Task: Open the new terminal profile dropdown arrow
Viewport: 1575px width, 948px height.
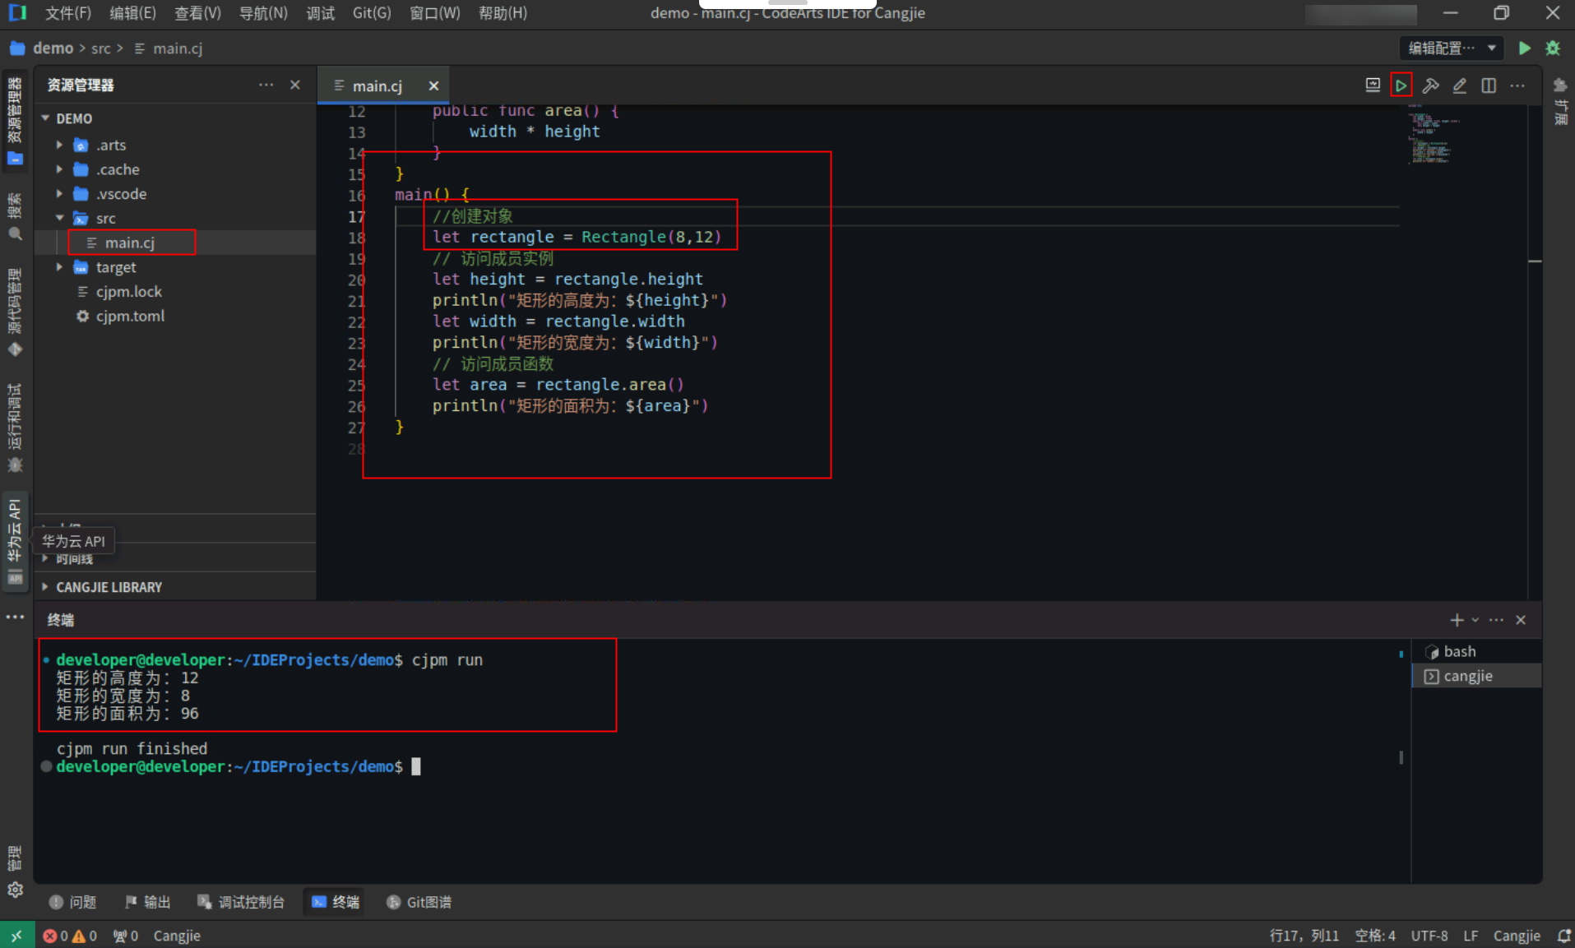Action: [x=1475, y=620]
